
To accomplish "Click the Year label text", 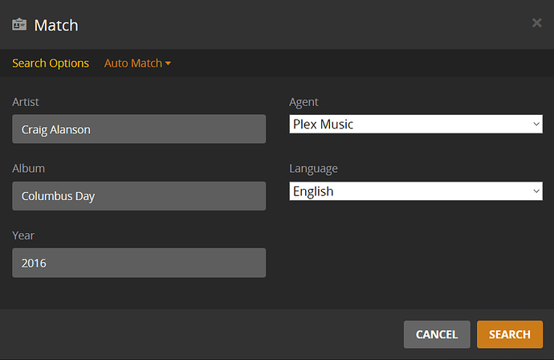I will (x=23, y=235).
